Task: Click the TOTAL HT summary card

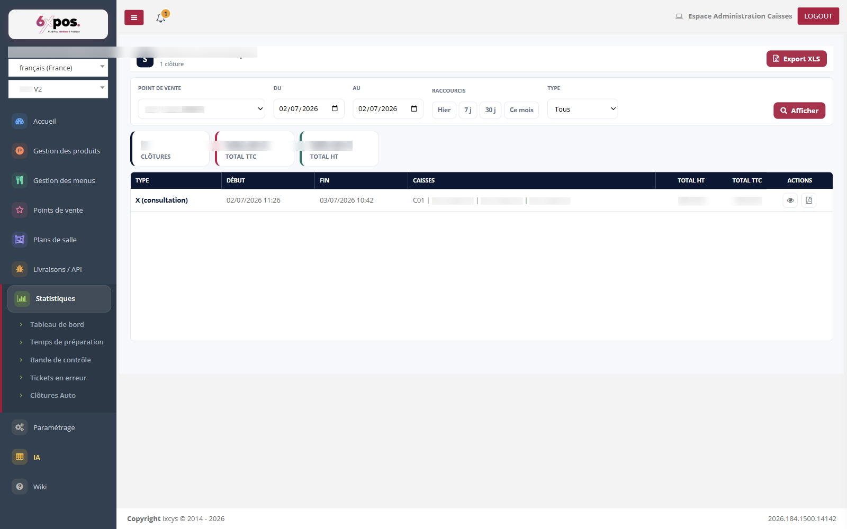Action: (339, 149)
